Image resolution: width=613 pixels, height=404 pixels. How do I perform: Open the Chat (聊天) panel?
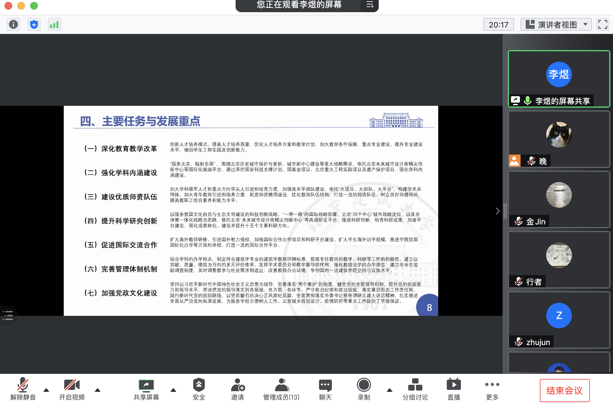325,389
